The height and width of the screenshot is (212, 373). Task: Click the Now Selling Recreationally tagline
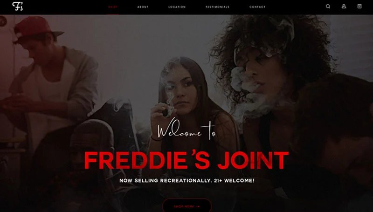pyautogui.click(x=187, y=181)
